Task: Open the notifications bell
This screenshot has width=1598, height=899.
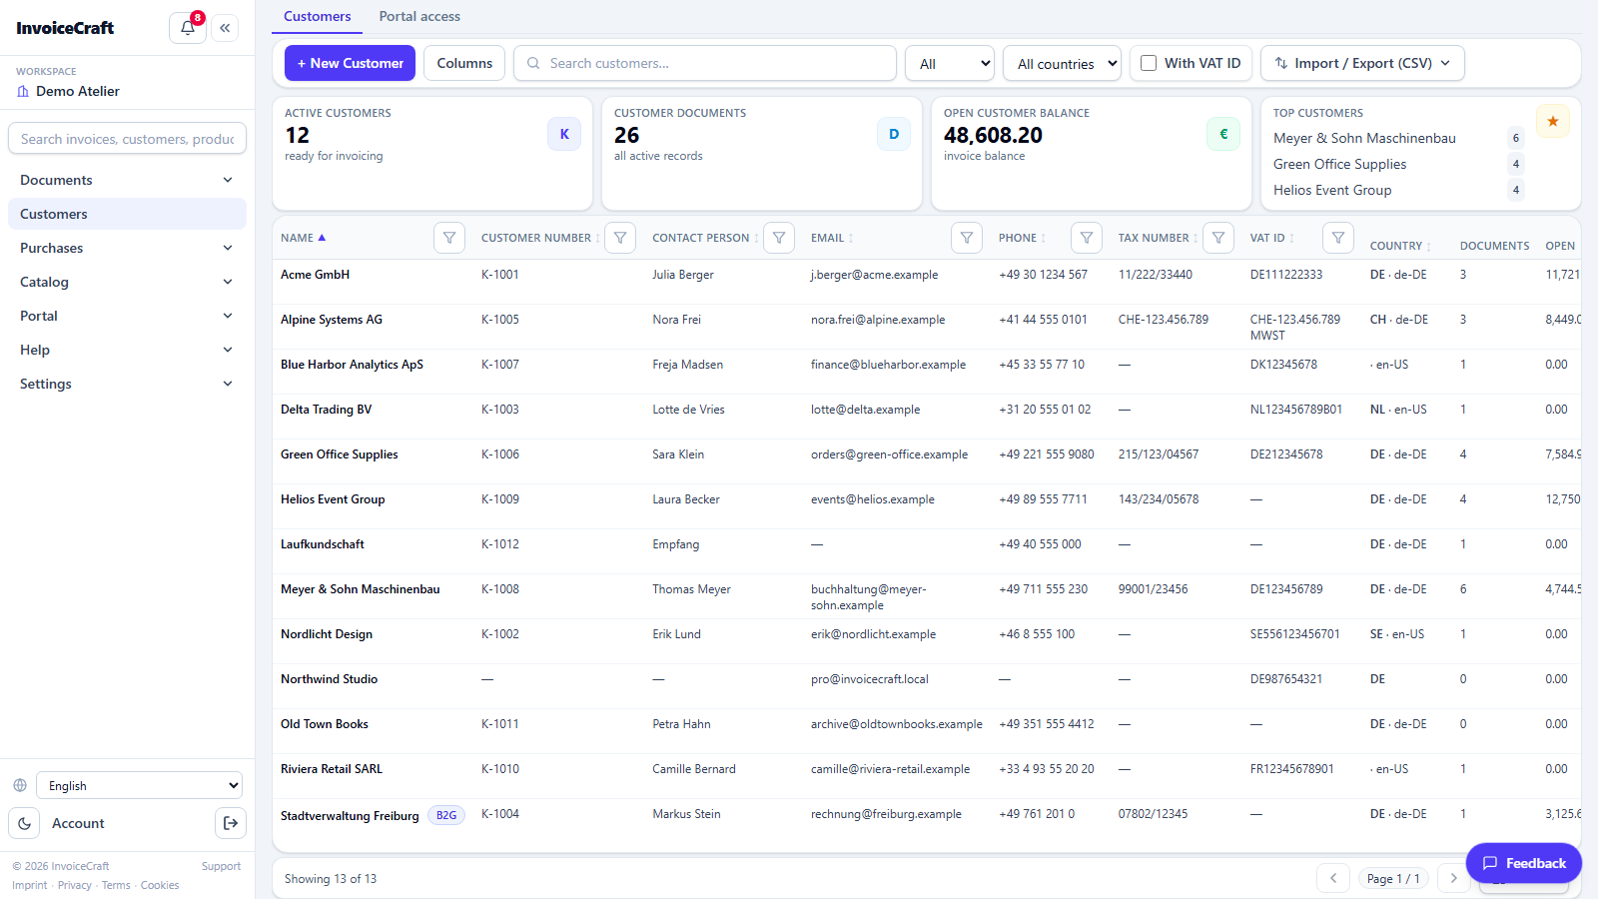Action: click(188, 28)
